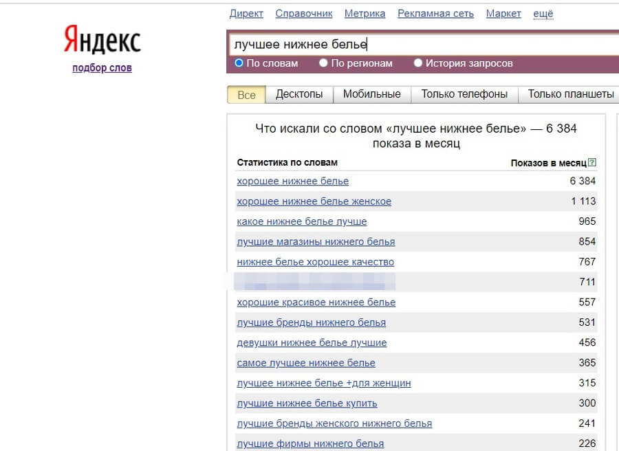Click inside the search query input field
The image size is (619, 451).
coord(413,43)
